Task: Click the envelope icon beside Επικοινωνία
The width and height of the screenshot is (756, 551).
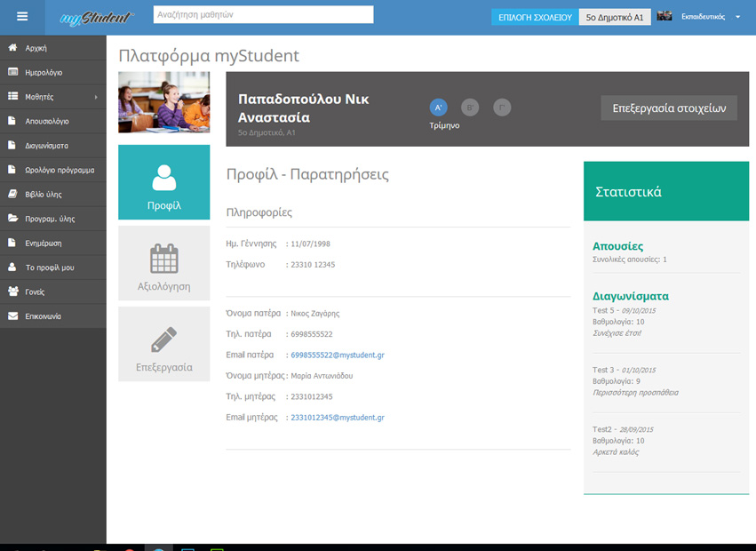Action: click(13, 316)
